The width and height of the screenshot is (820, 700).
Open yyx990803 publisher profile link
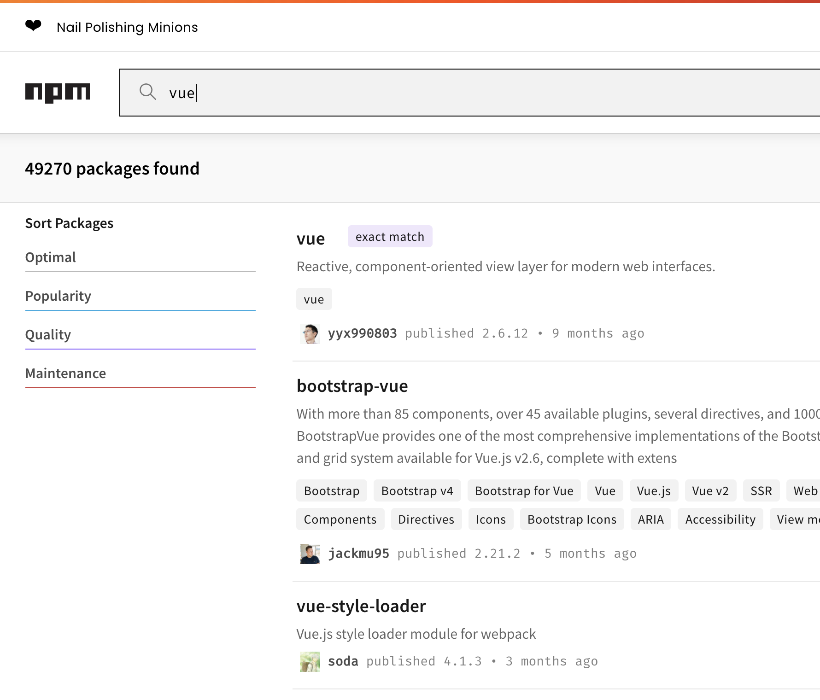pos(362,333)
